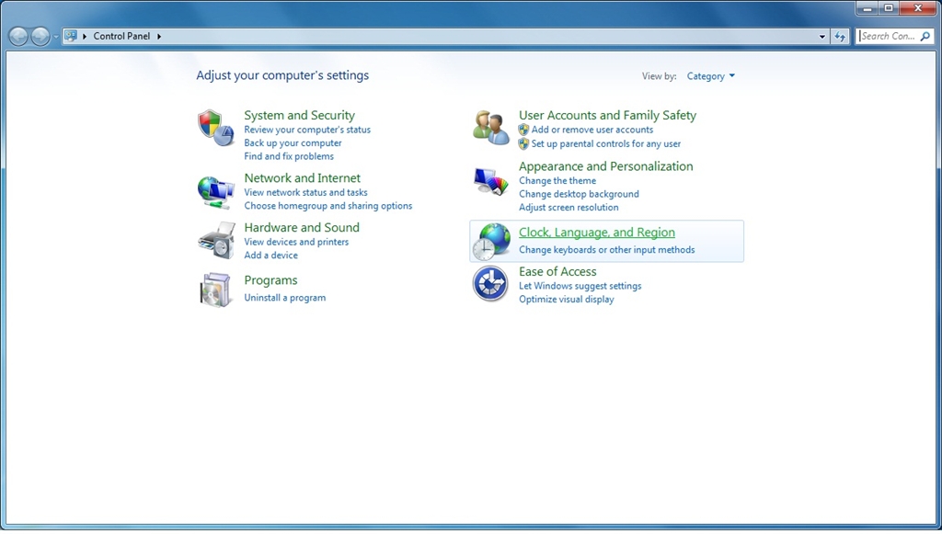Select Adjust screen resolution link

pos(569,208)
